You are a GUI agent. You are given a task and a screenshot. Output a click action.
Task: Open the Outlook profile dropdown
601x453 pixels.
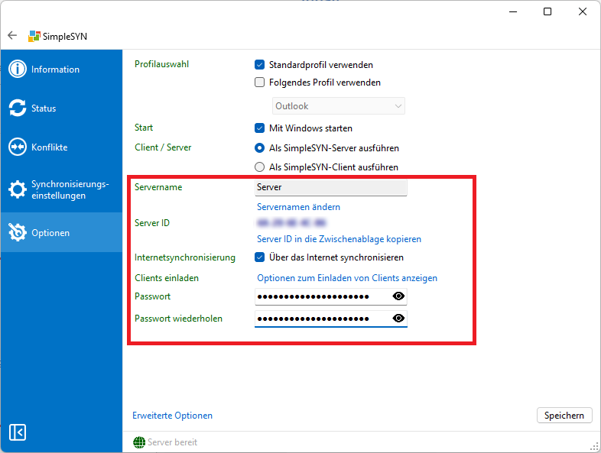[x=339, y=106]
